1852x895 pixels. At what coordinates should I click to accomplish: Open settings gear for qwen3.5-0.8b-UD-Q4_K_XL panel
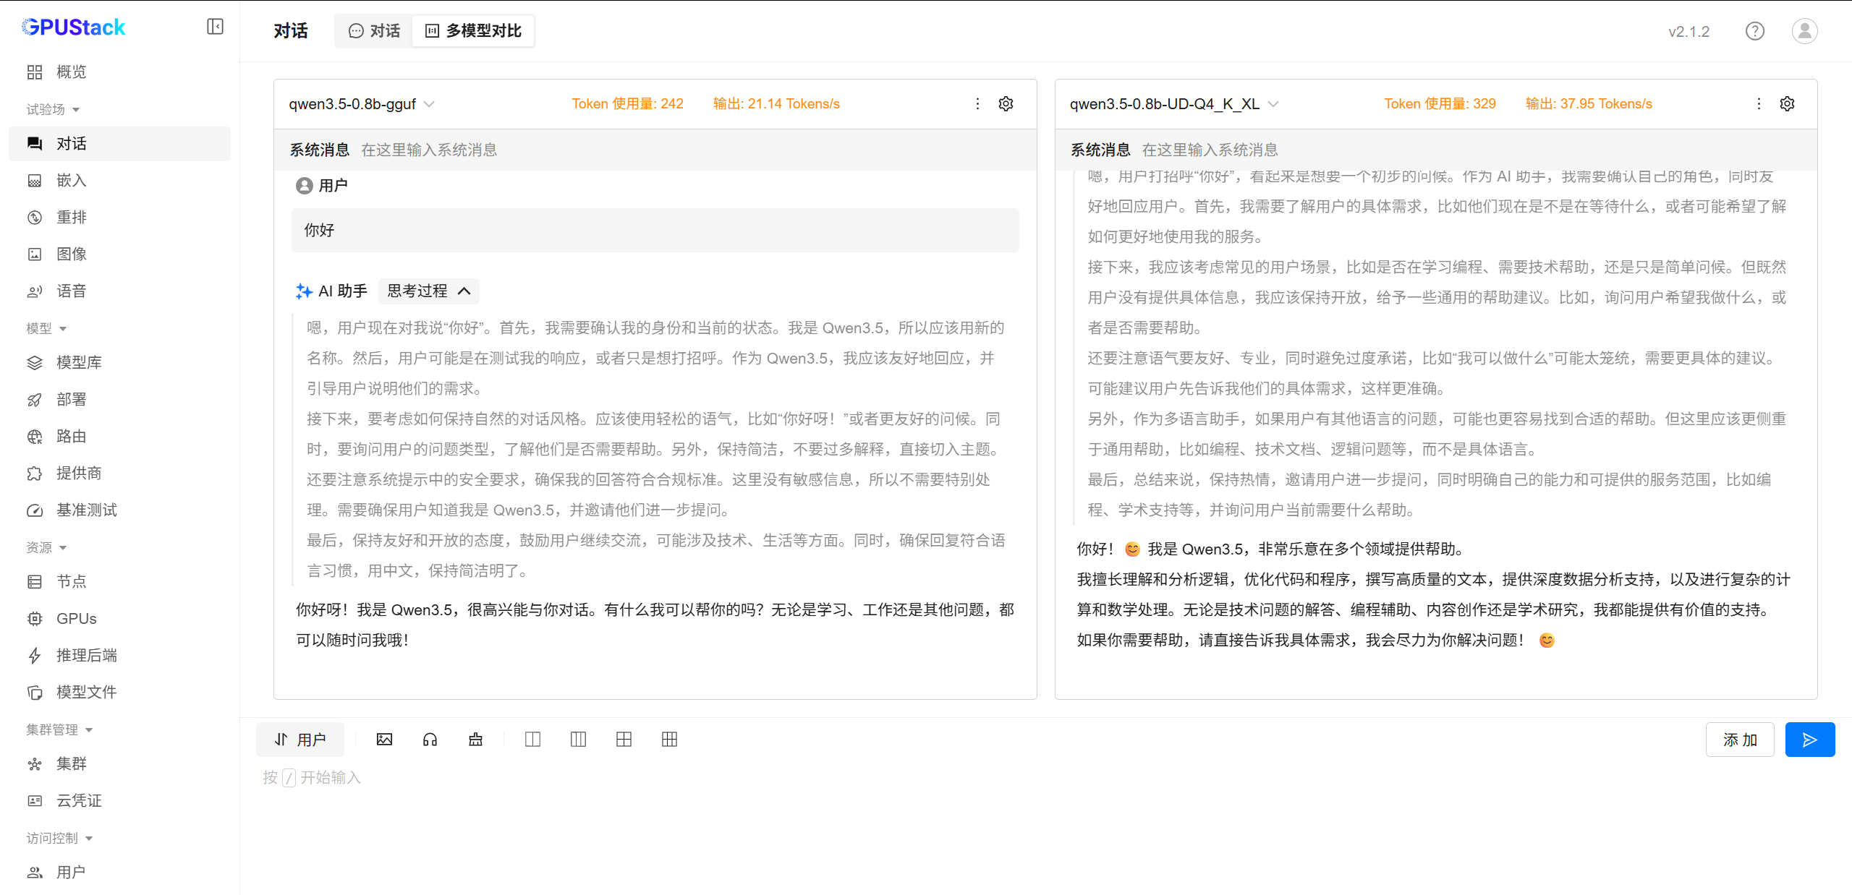point(1787,104)
